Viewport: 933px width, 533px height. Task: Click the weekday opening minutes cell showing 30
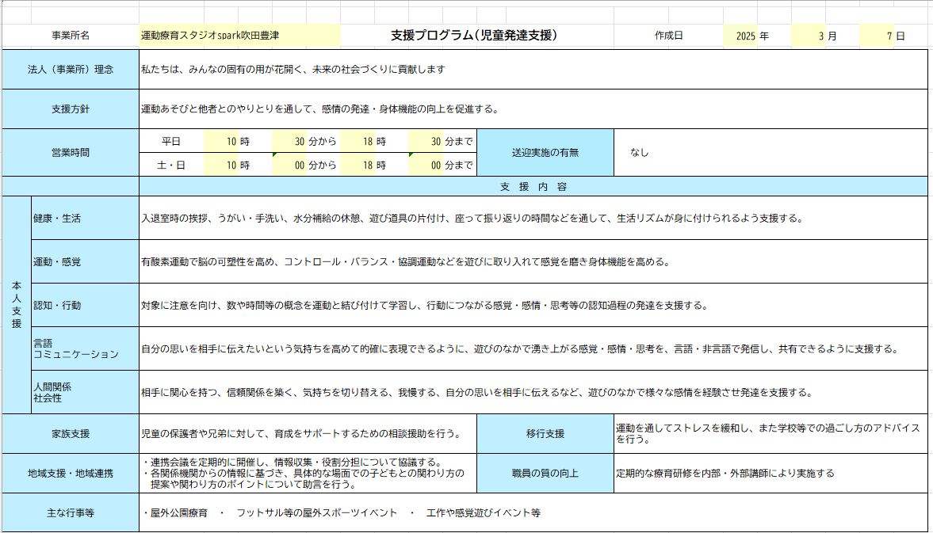pyautogui.click(x=289, y=141)
